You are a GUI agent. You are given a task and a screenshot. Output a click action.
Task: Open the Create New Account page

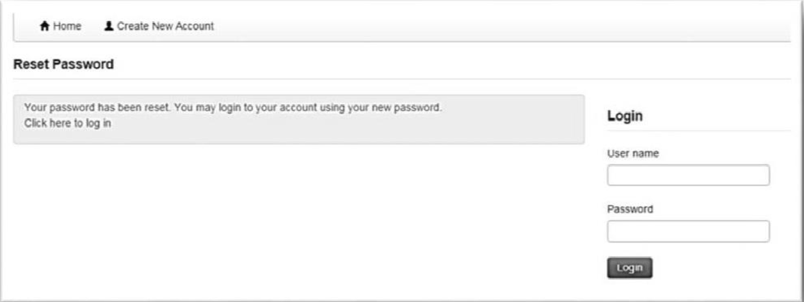pyautogui.click(x=159, y=26)
